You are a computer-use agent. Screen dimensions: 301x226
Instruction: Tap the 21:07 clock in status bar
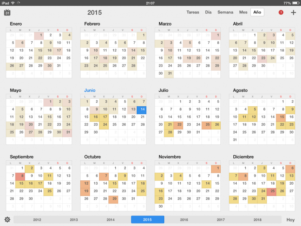[x=150, y=3]
